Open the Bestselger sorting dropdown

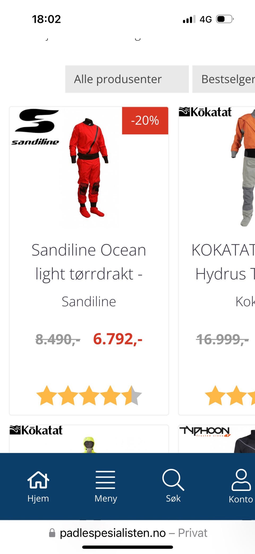coord(224,79)
